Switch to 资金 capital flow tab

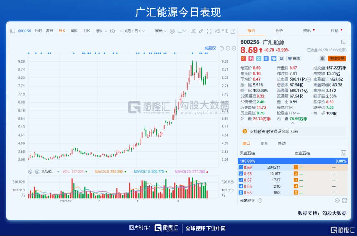click(264, 143)
